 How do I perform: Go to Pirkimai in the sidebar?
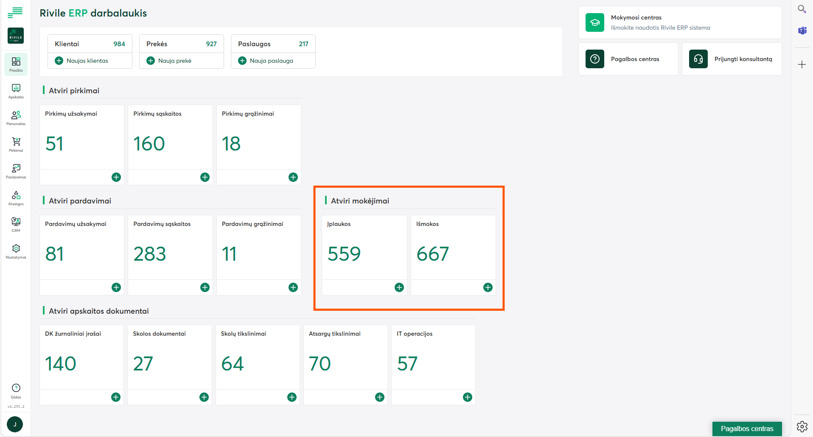(x=16, y=144)
